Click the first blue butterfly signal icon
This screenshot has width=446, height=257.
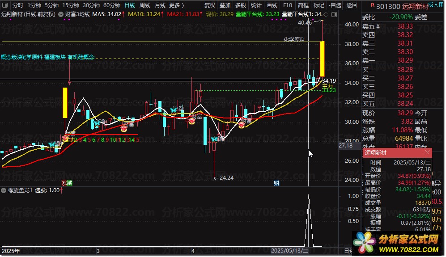click(52, 144)
